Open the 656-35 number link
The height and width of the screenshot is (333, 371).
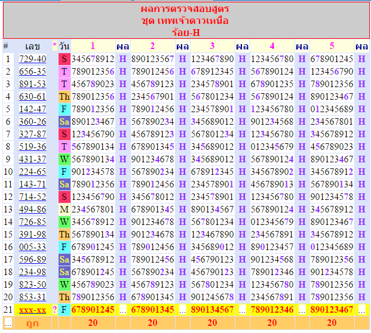click(x=32, y=72)
